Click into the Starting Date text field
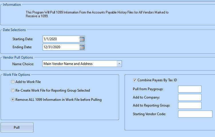Screen dimensions: 215x137 click(x=60, y=39)
